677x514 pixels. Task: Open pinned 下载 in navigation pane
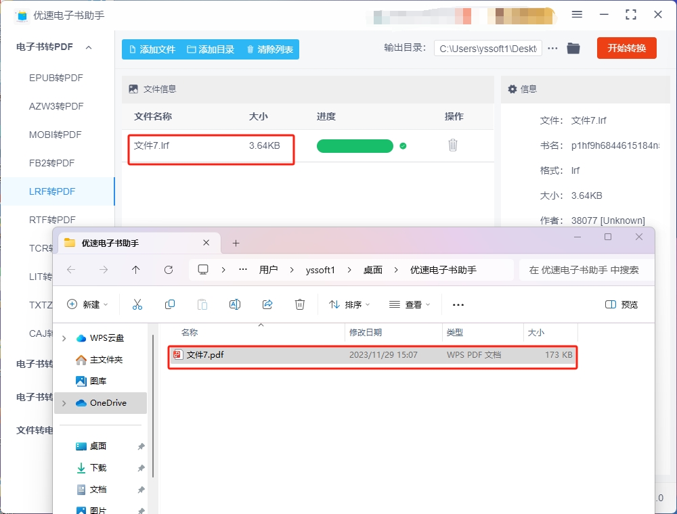[x=91, y=468]
